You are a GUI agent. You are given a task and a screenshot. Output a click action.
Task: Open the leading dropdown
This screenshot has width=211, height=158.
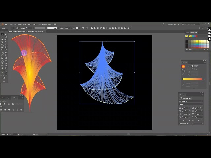202,108
